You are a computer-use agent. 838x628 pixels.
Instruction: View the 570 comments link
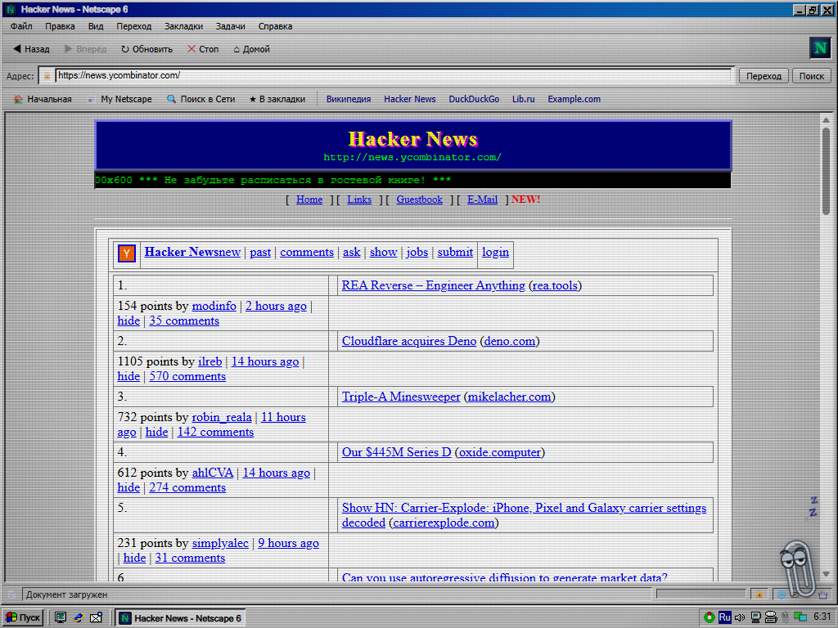pos(187,376)
